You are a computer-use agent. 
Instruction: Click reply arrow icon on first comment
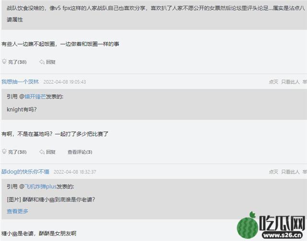(x=42, y=62)
